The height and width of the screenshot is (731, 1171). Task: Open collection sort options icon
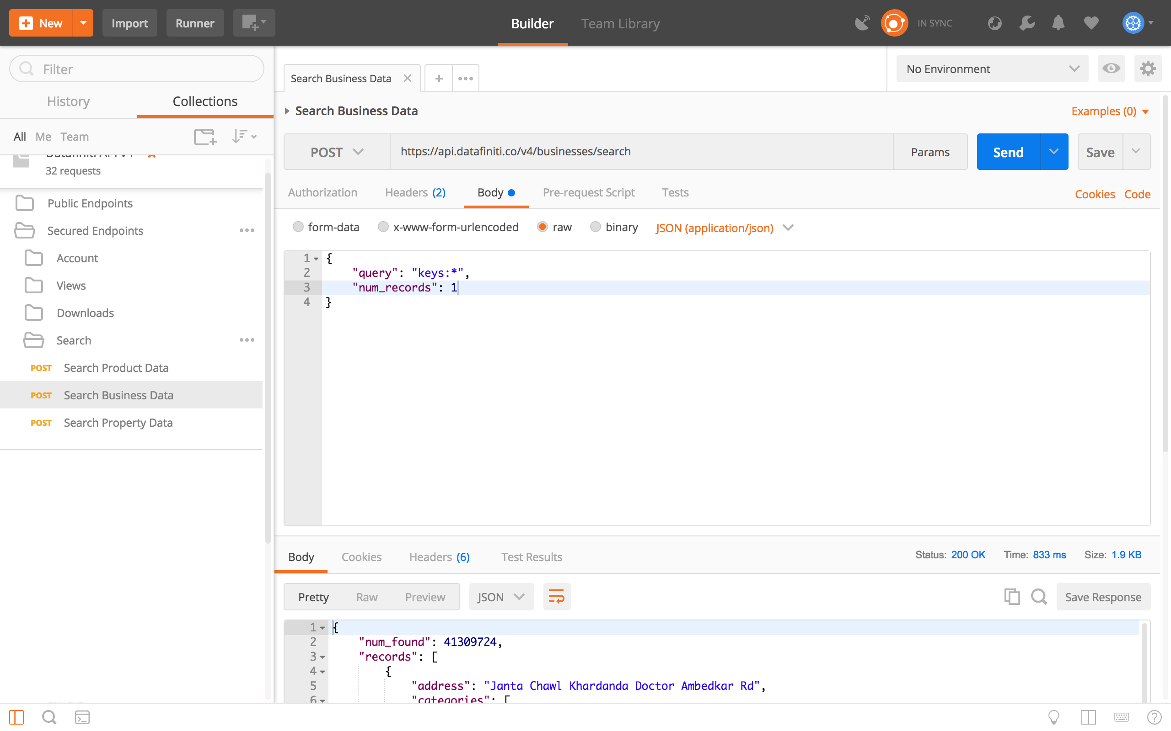coord(244,137)
